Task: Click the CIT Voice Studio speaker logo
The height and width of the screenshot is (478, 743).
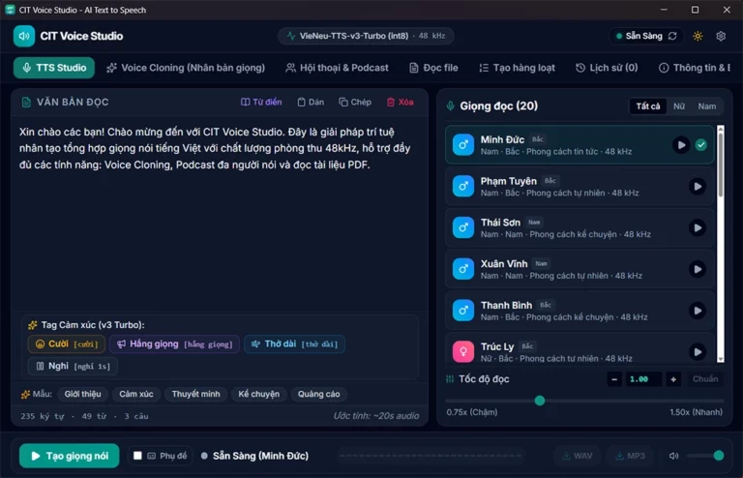Action: click(24, 36)
